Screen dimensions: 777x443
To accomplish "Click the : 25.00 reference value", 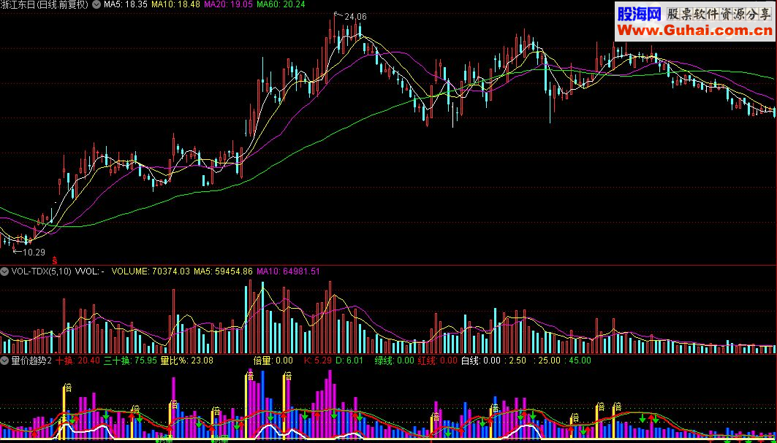I will click(x=547, y=361).
